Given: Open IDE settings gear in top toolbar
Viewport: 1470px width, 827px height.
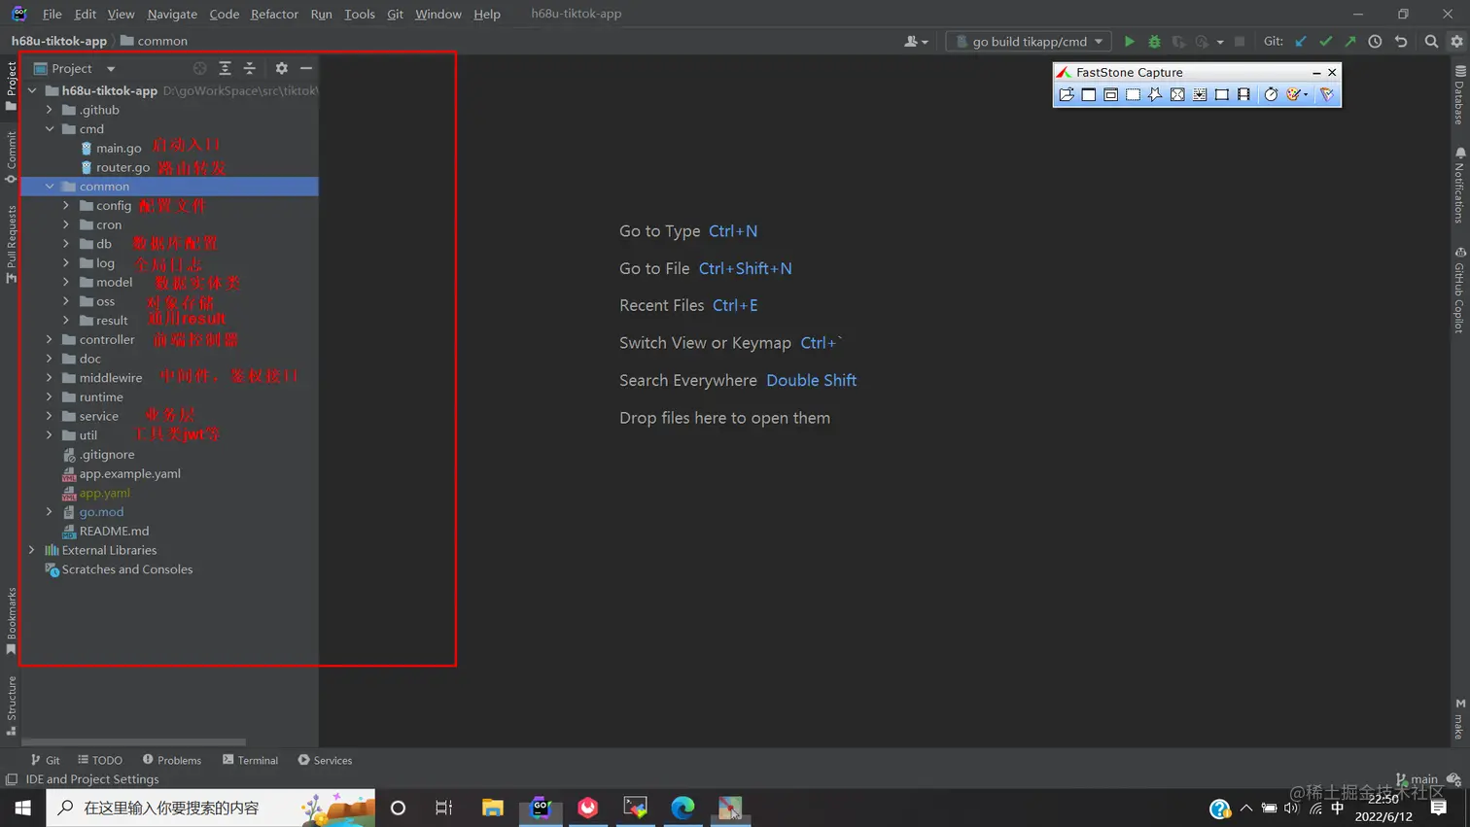Looking at the screenshot, I should (x=1456, y=42).
